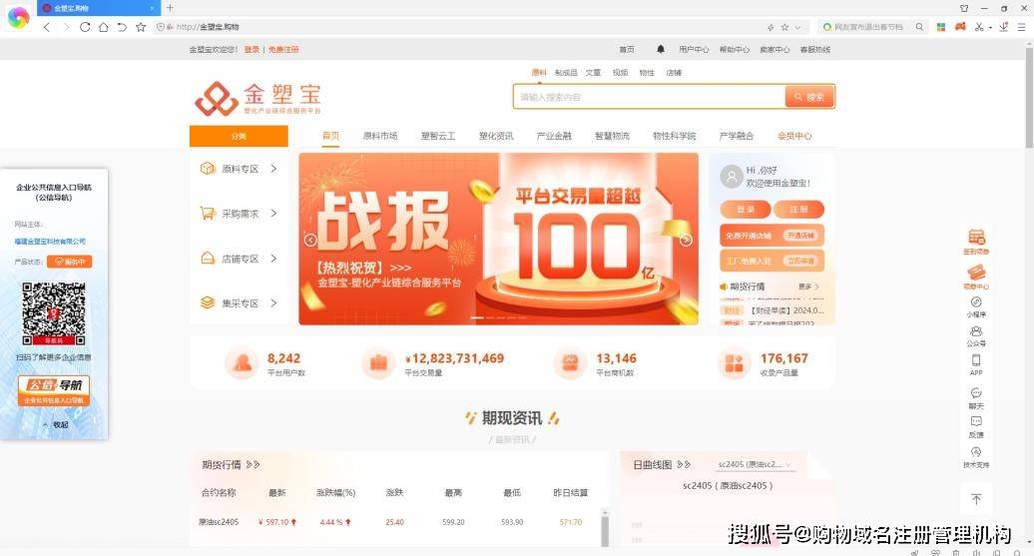Reload the page with the refresh icon
This screenshot has width=1034, height=556.
tap(85, 27)
